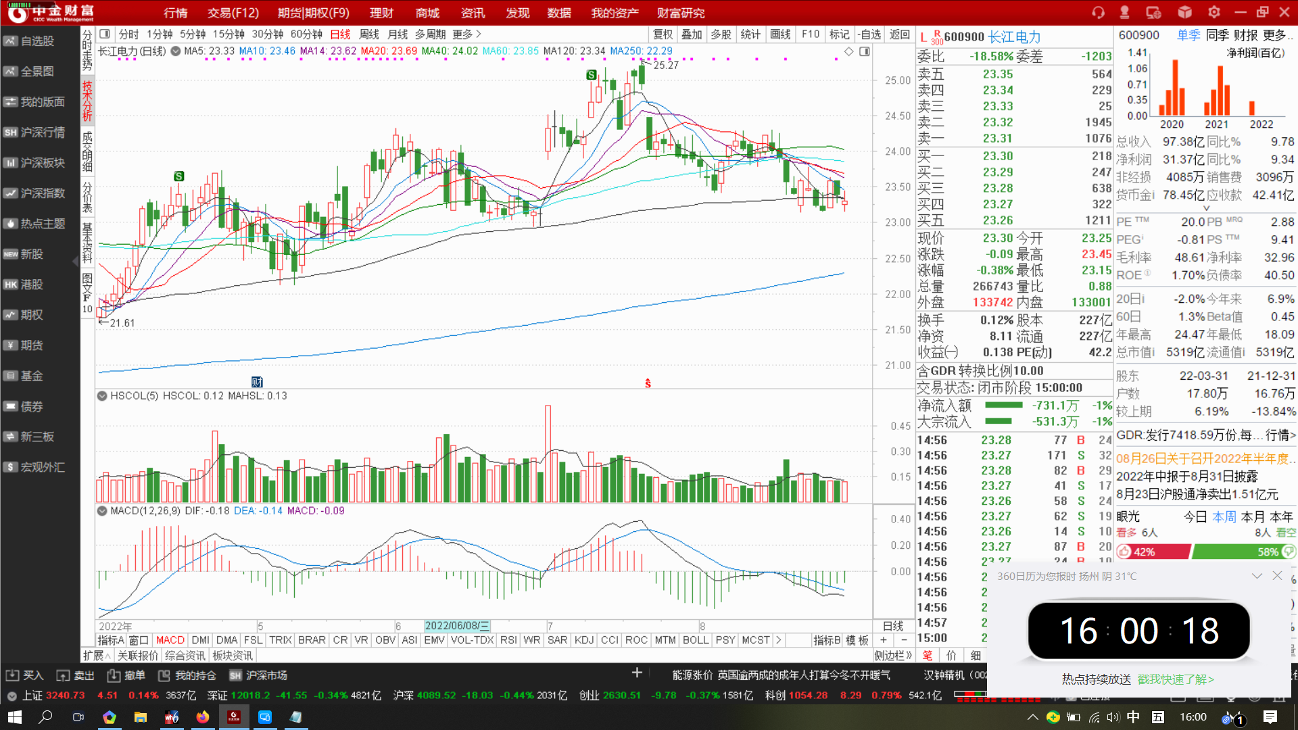Expand the 扩展 panel

pos(97,656)
